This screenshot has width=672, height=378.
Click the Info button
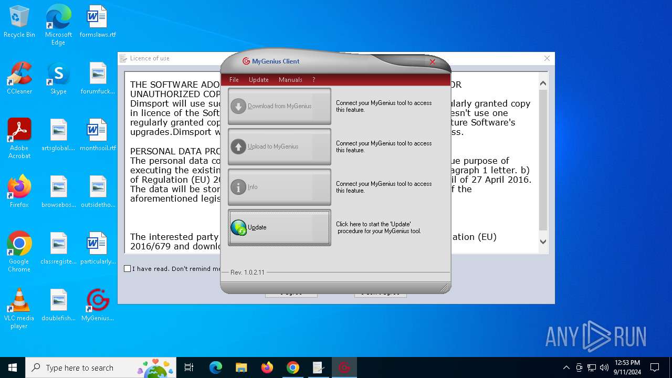click(279, 187)
